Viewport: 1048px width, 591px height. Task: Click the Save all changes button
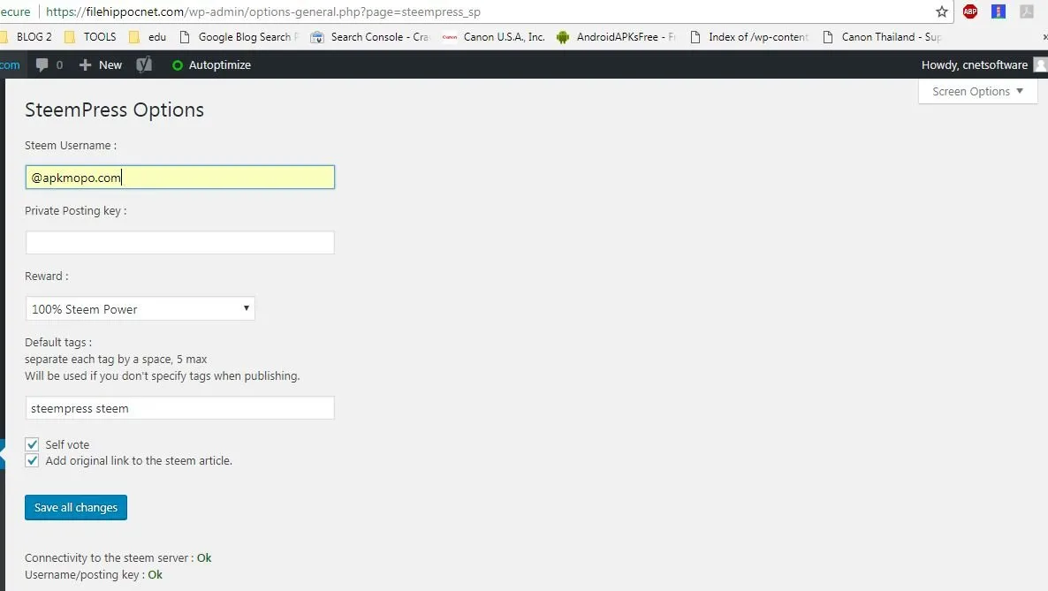coord(75,507)
